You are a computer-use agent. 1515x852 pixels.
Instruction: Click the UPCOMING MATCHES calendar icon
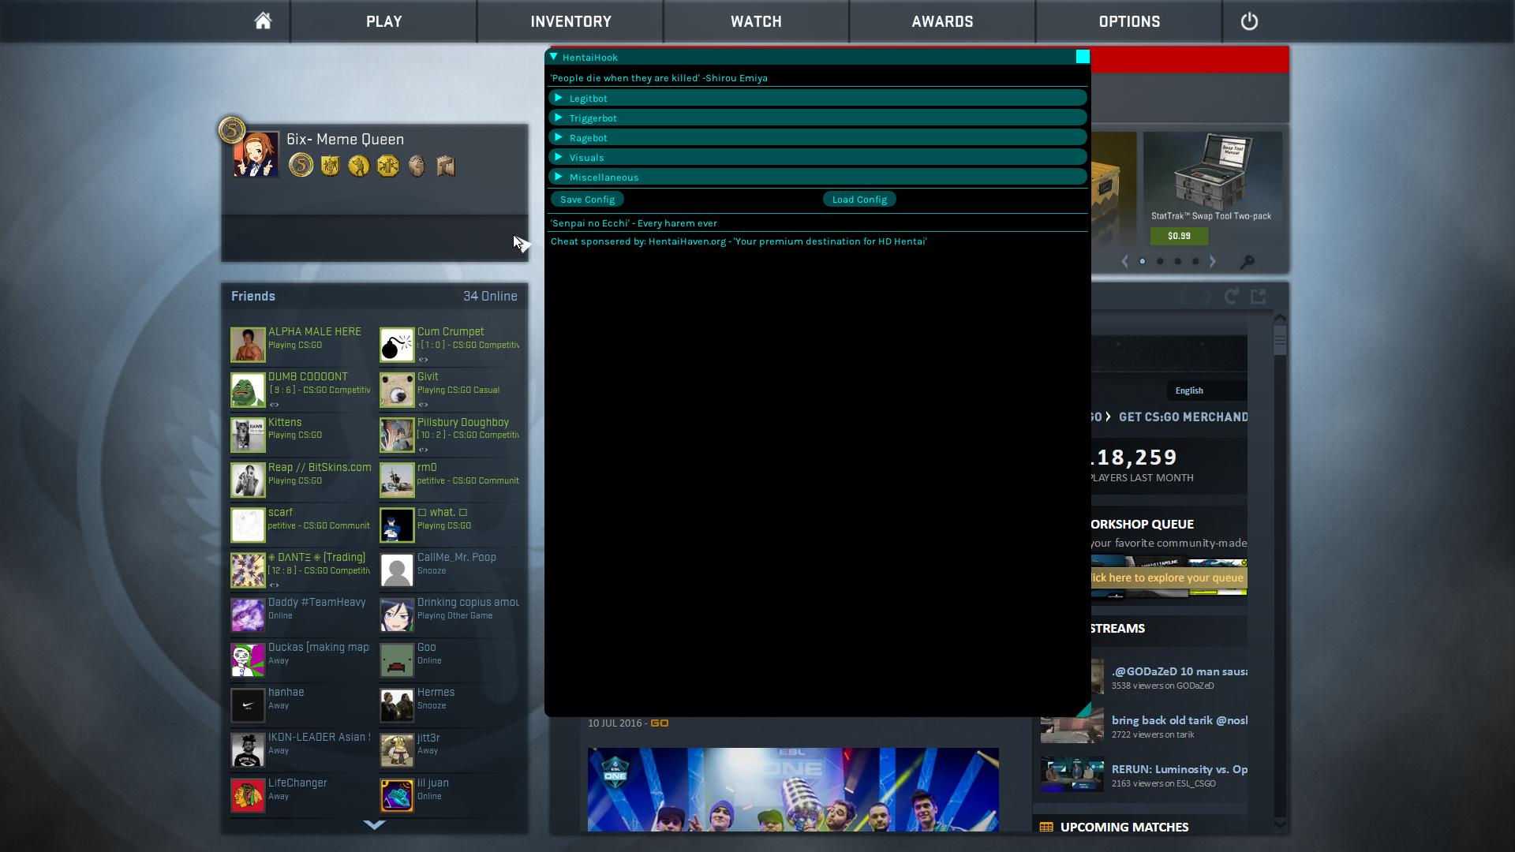(x=1046, y=827)
